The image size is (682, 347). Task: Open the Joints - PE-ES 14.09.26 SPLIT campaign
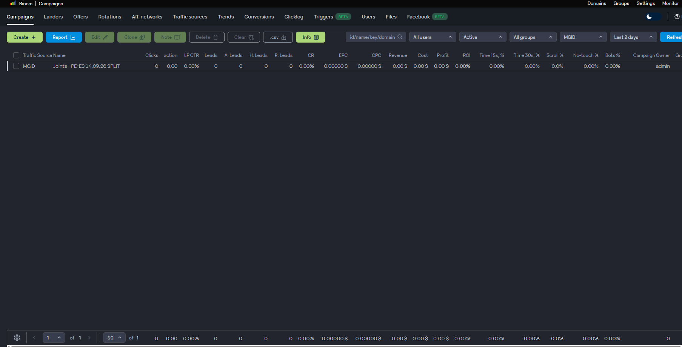86,66
